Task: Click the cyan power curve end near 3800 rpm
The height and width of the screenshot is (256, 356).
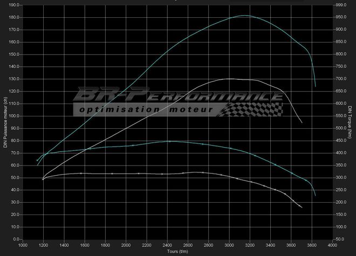Action: point(315,86)
